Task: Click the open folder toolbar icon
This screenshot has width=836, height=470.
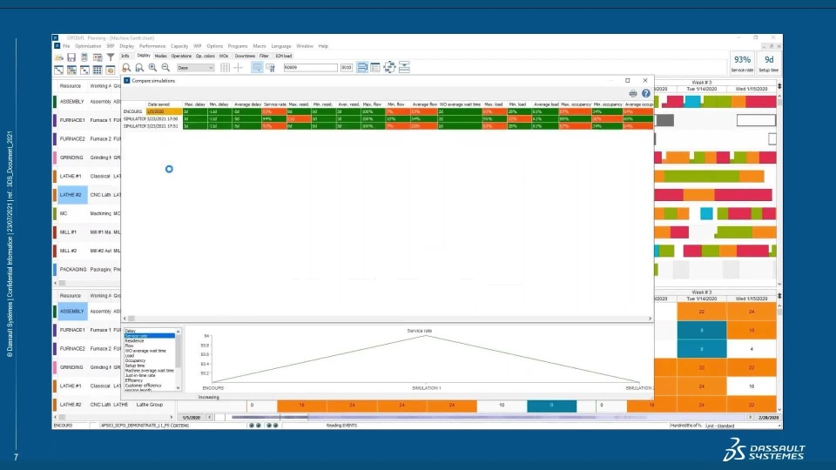Action: click(58, 57)
